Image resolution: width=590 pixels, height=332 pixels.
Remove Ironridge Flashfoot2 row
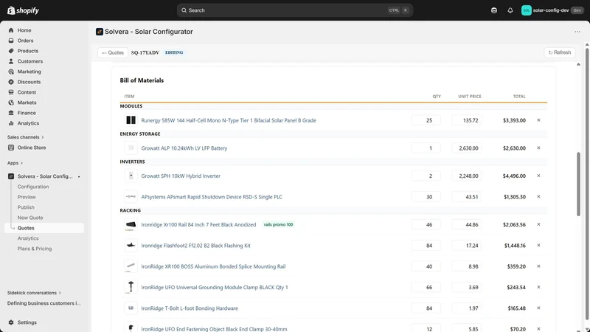(538, 246)
